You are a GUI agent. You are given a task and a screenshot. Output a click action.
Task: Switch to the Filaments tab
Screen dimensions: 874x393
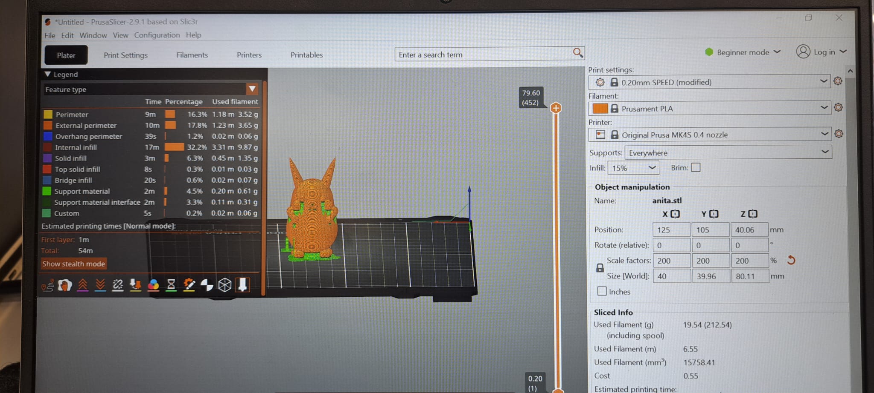coord(192,55)
